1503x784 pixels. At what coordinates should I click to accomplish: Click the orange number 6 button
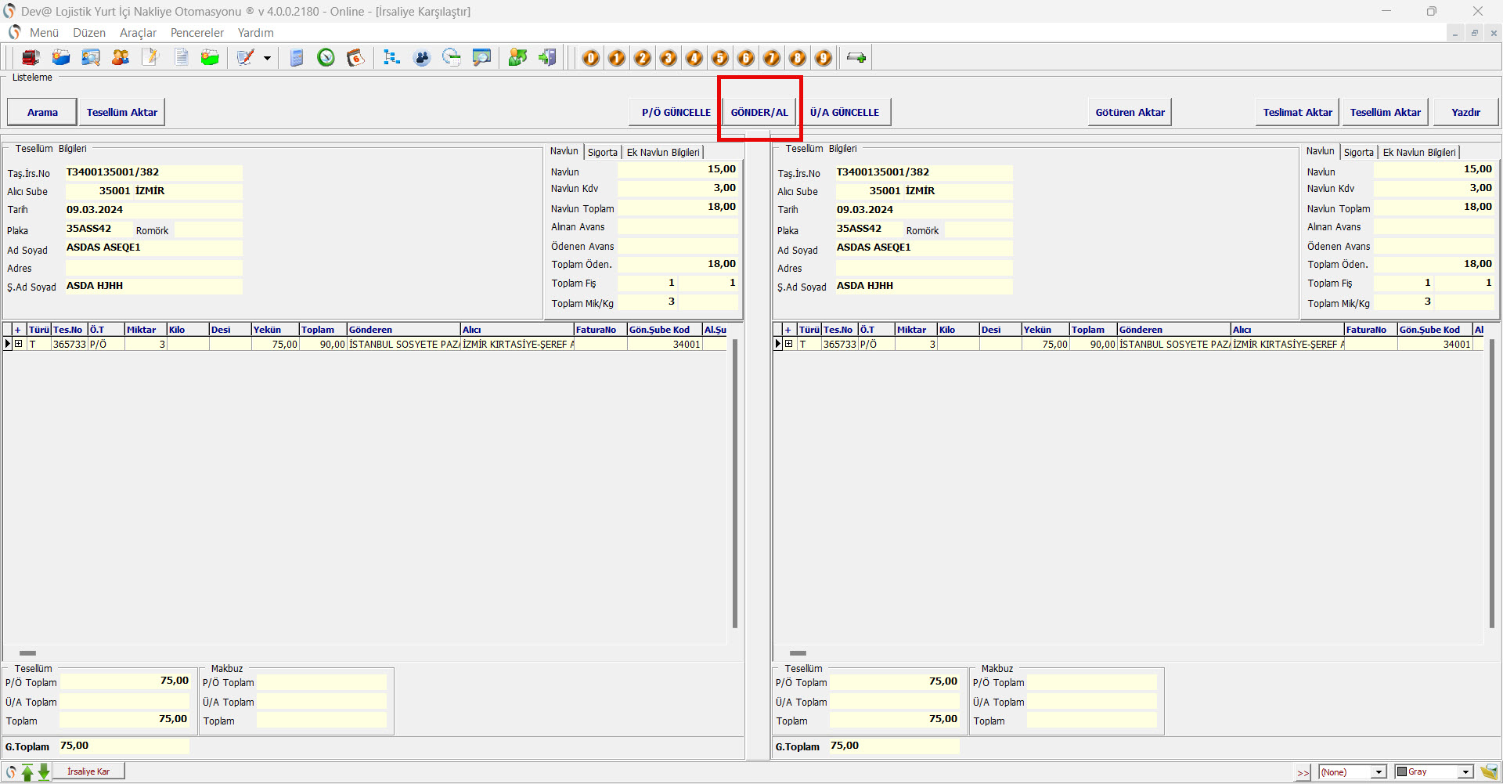(746, 58)
